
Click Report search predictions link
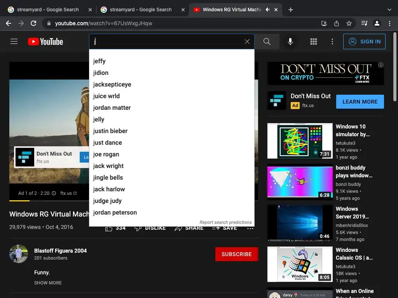225,222
